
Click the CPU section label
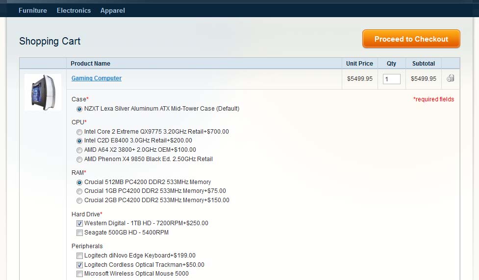pyautogui.click(x=79, y=122)
